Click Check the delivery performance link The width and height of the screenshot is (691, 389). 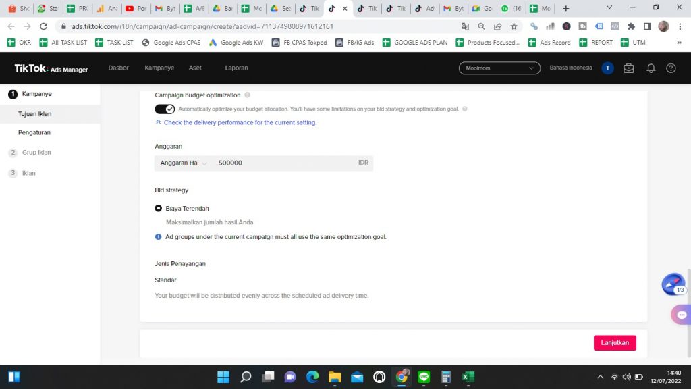coord(240,123)
